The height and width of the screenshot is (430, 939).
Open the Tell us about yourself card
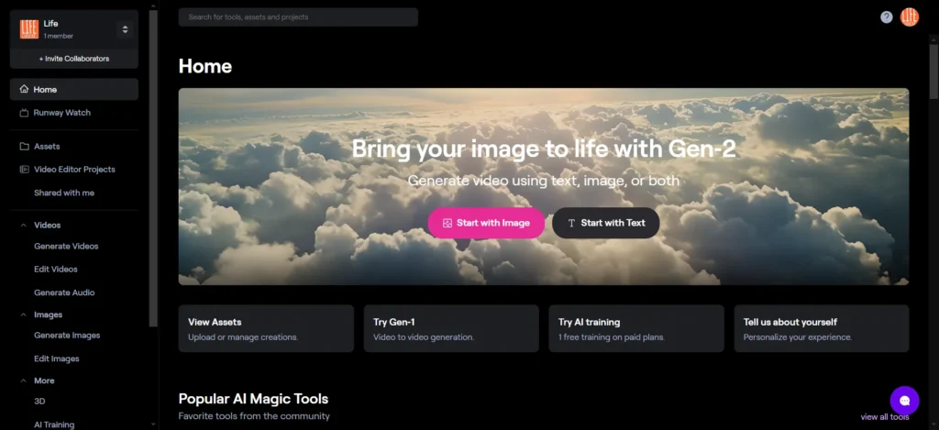(822, 329)
